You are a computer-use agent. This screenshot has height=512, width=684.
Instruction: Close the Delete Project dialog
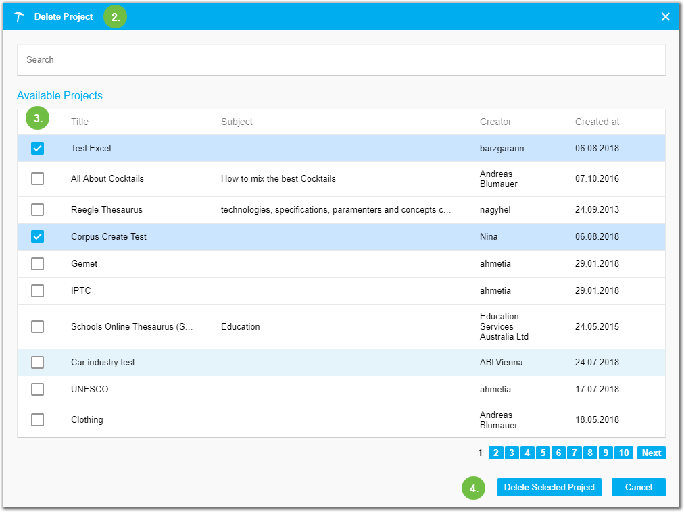point(665,17)
